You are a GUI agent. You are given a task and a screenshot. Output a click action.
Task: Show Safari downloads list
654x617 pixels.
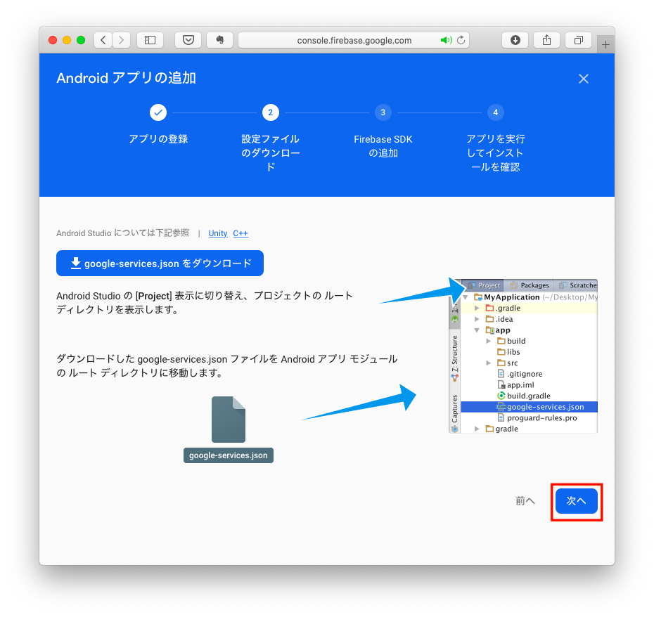[x=515, y=40]
